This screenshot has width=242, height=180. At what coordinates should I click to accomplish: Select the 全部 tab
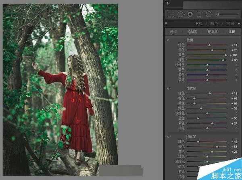[x=231, y=32]
